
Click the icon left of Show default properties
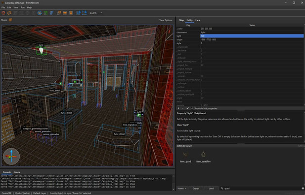(187, 108)
